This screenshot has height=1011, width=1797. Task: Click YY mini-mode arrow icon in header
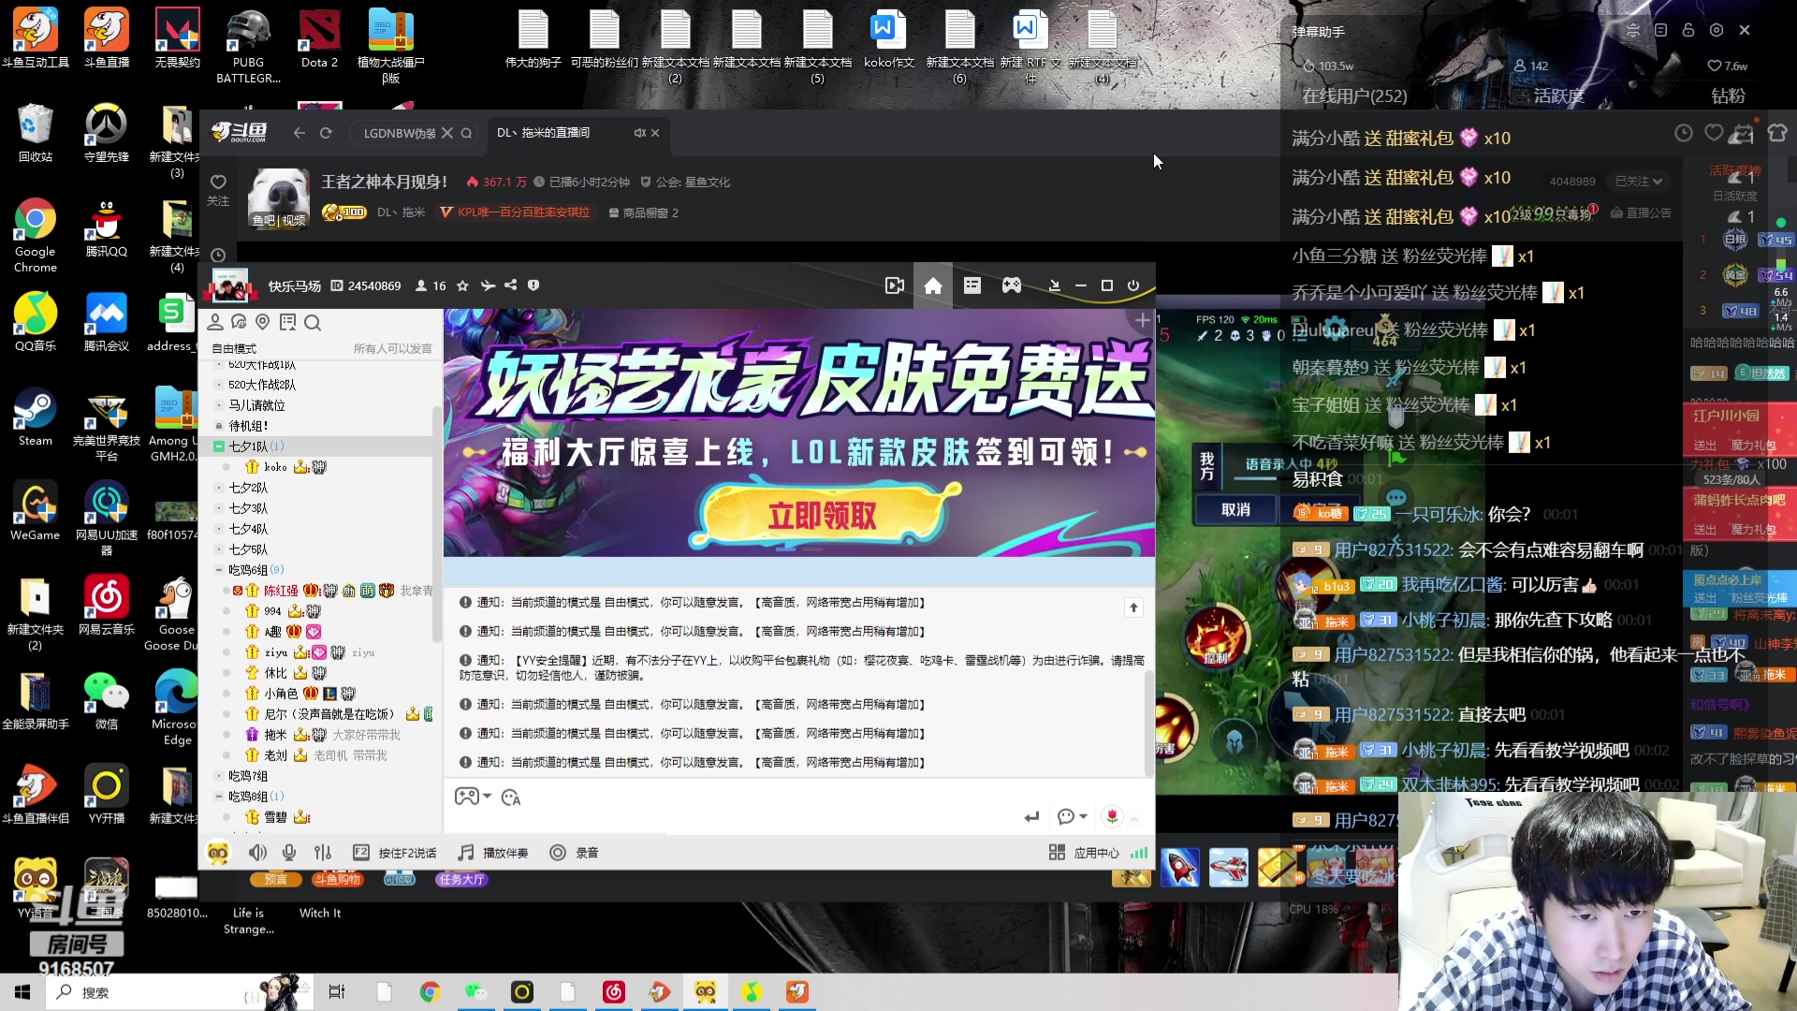coord(1055,286)
